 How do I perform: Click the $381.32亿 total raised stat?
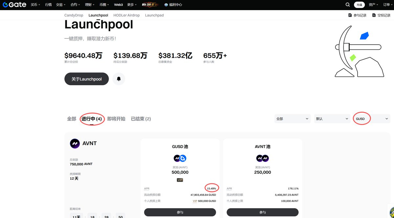point(175,55)
